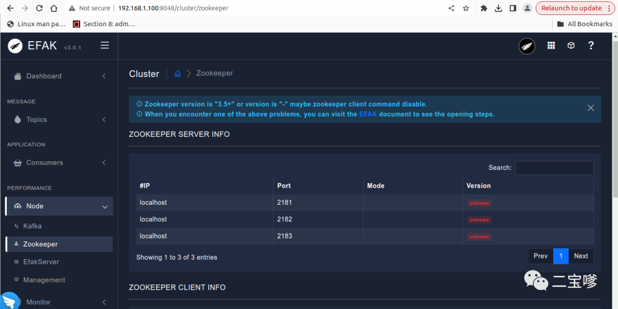Toggle the browser side panel icon
The height and width of the screenshot is (309, 618).
point(513,8)
